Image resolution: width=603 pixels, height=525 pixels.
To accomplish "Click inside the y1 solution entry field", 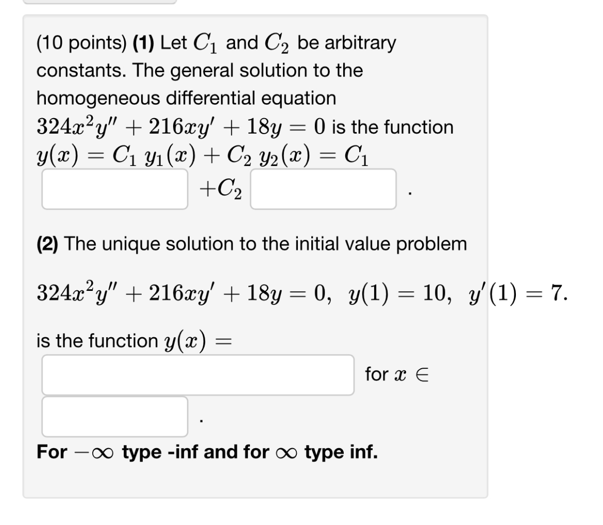I will click(113, 190).
